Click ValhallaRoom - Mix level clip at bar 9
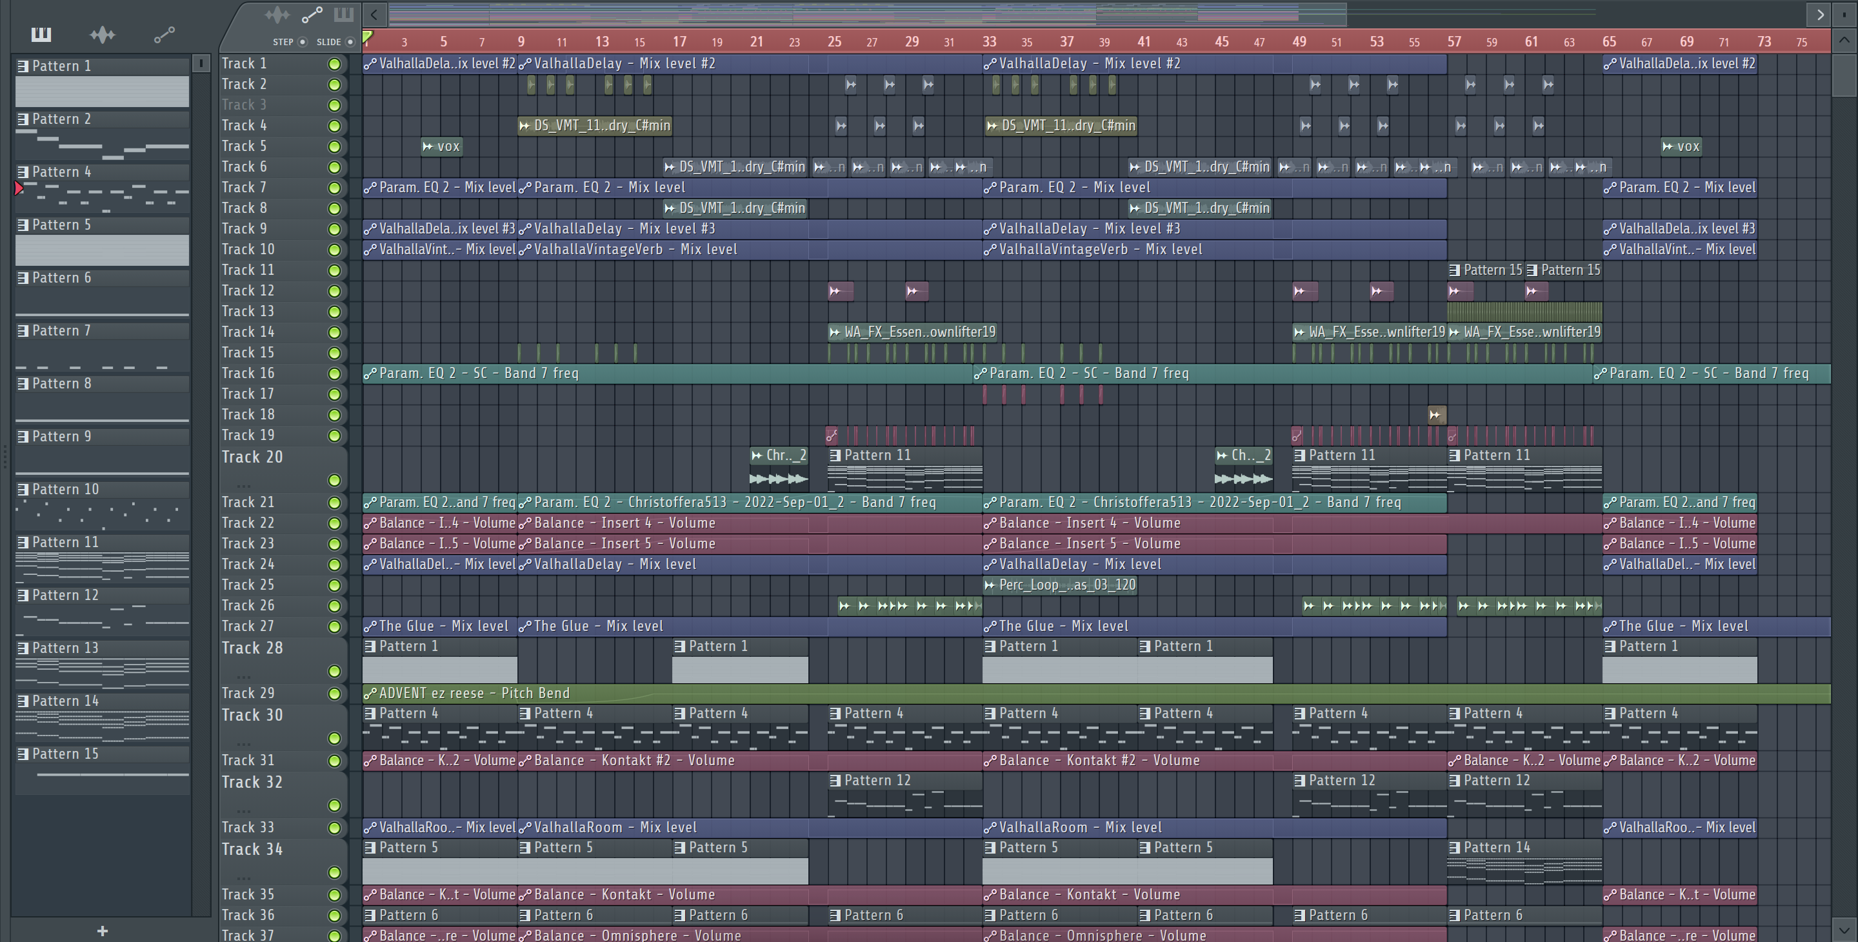The image size is (1858, 942). tap(750, 827)
